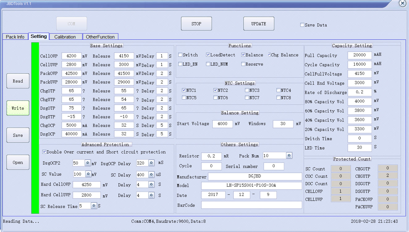Enable the NTC8 checkbox
This screenshot has width=409, height=232.
(279, 98)
